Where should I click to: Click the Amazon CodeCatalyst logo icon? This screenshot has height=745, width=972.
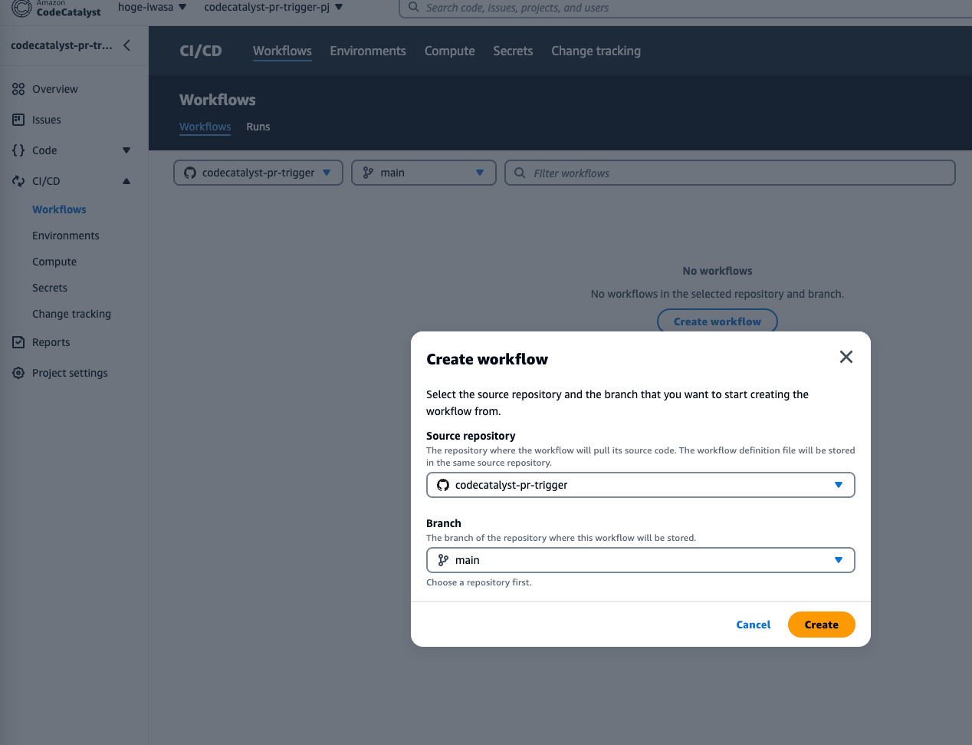coord(21,8)
